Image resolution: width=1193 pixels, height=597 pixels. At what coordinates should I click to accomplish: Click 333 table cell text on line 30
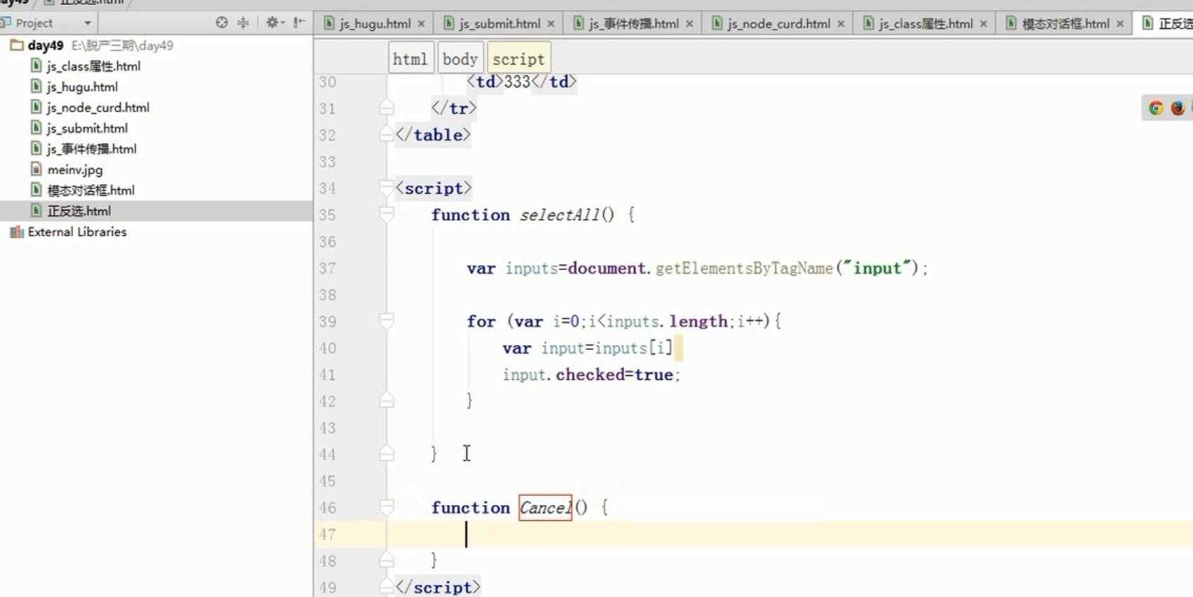point(517,82)
